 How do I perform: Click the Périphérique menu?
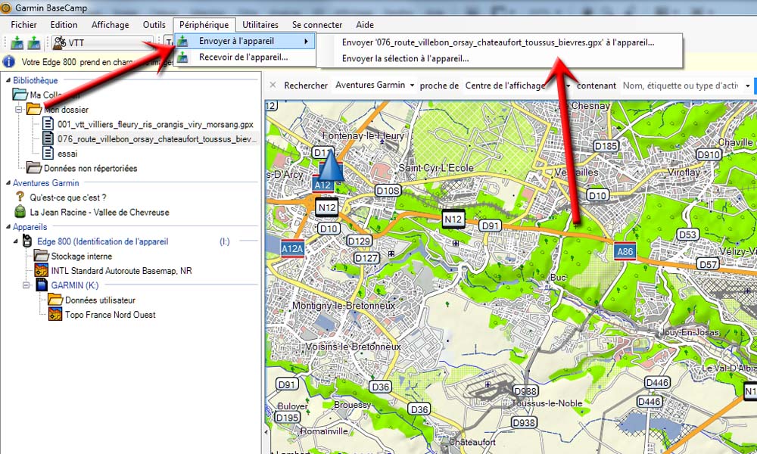coord(204,25)
